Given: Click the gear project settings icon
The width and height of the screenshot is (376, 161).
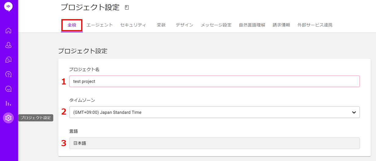Looking at the screenshot, I should coord(9,118).
